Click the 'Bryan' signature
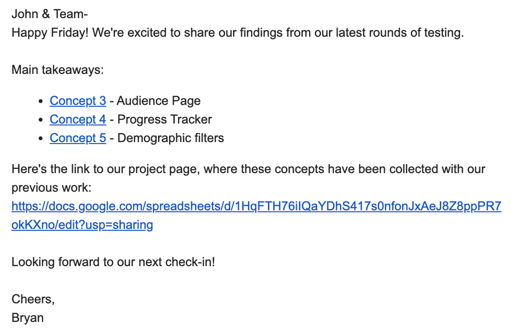511x330 pixels. pos(27,318)
